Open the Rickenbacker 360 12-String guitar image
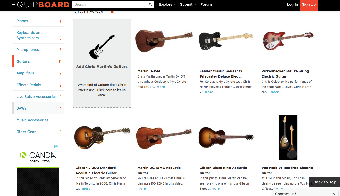The height and width of the screenshot is (196, 340). click(x=288, y=40)
